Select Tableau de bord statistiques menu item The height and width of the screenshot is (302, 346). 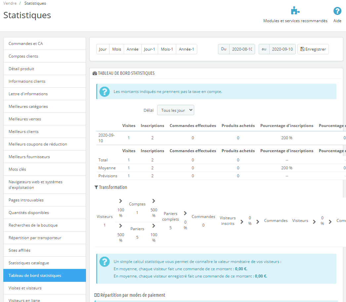[45, 276]
